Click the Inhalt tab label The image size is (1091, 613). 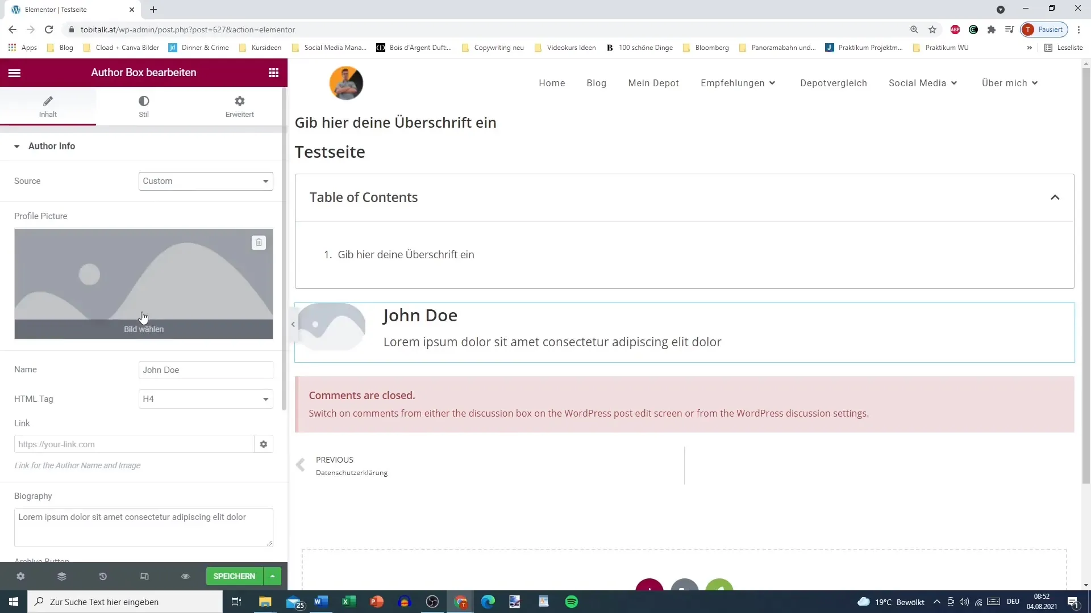click(48, 114)
